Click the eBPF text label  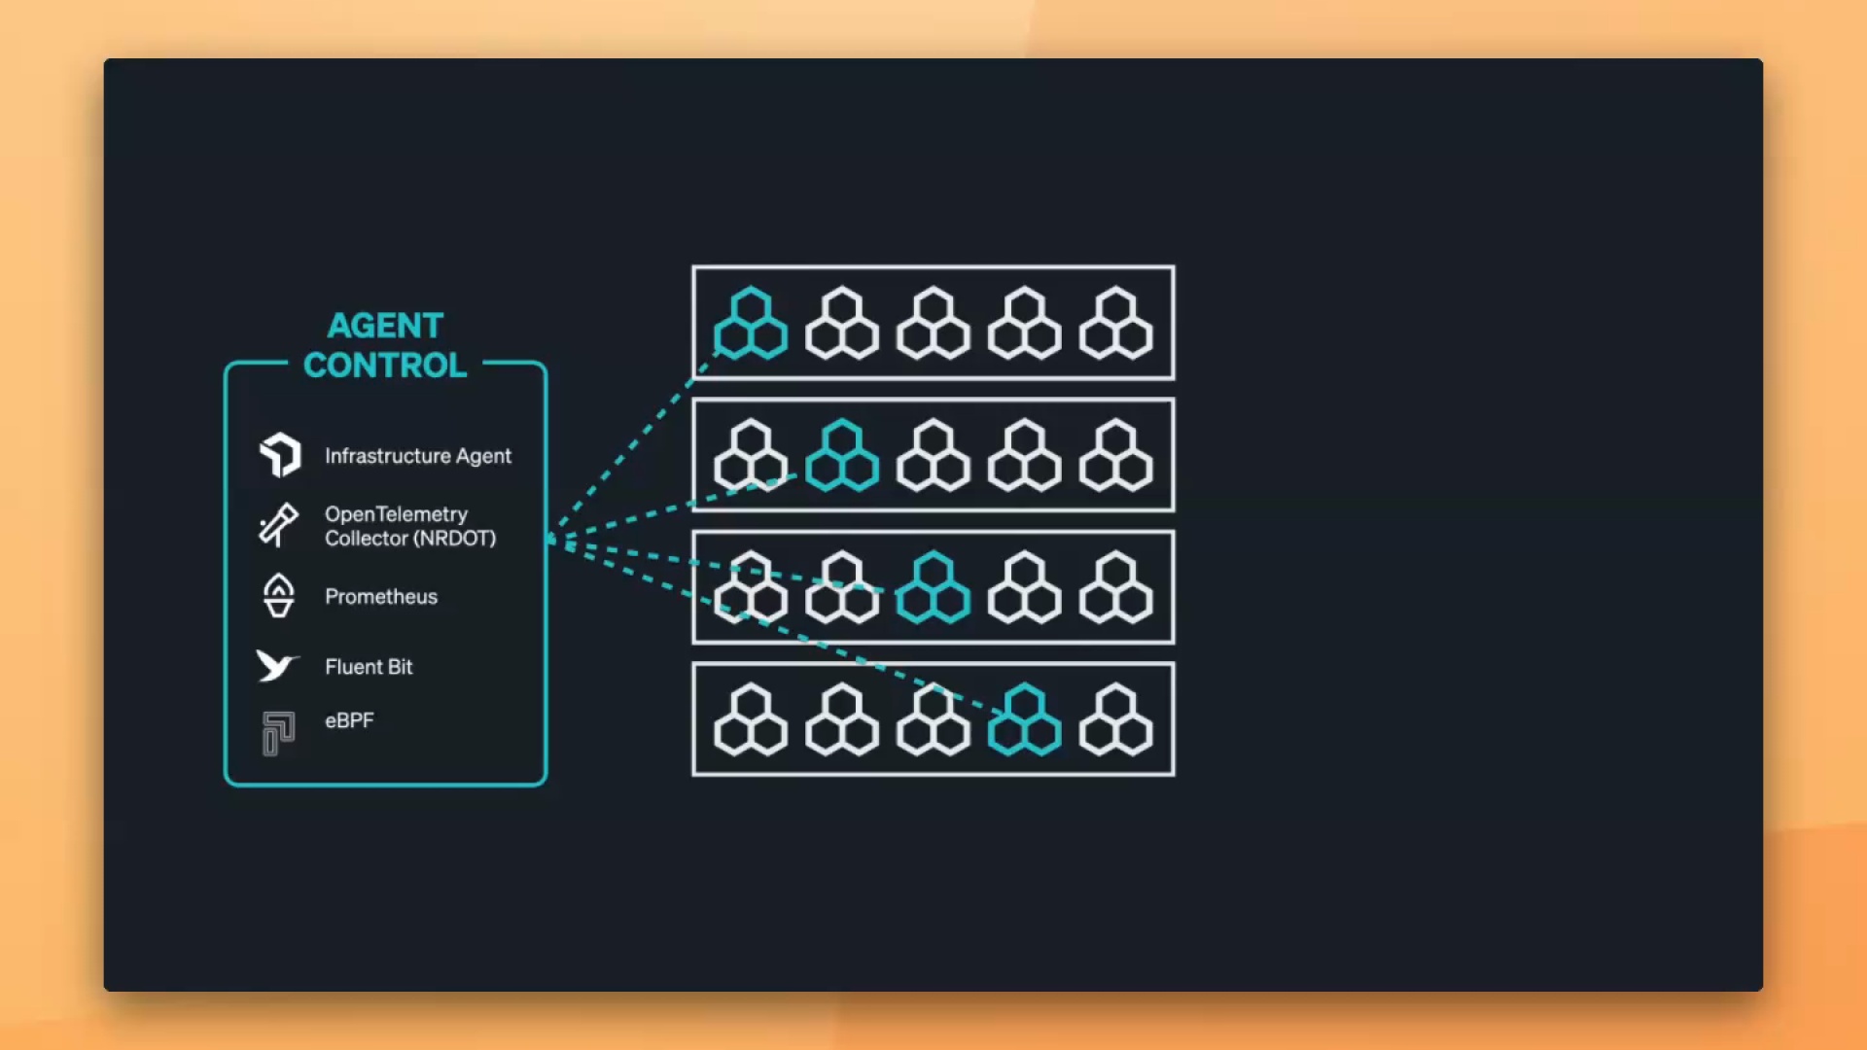click(349, 720)
